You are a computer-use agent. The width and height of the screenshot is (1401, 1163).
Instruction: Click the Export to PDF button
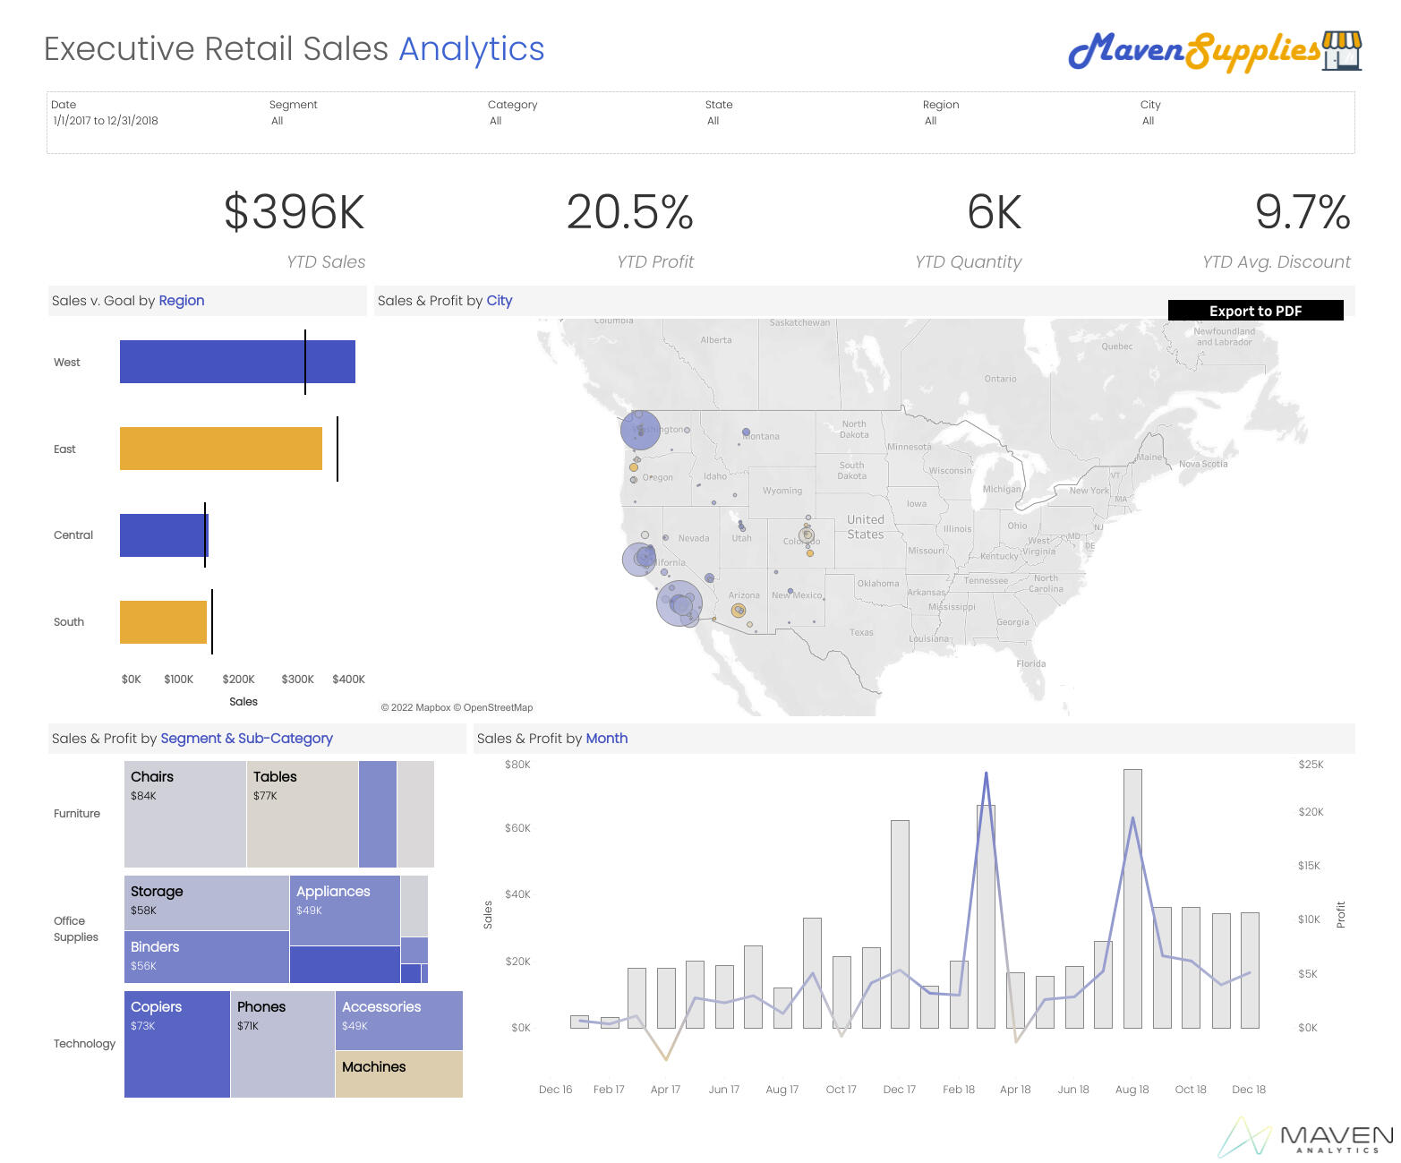(1255, 311)
